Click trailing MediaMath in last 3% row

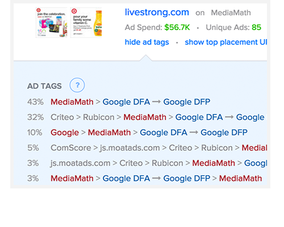[240, 179]
